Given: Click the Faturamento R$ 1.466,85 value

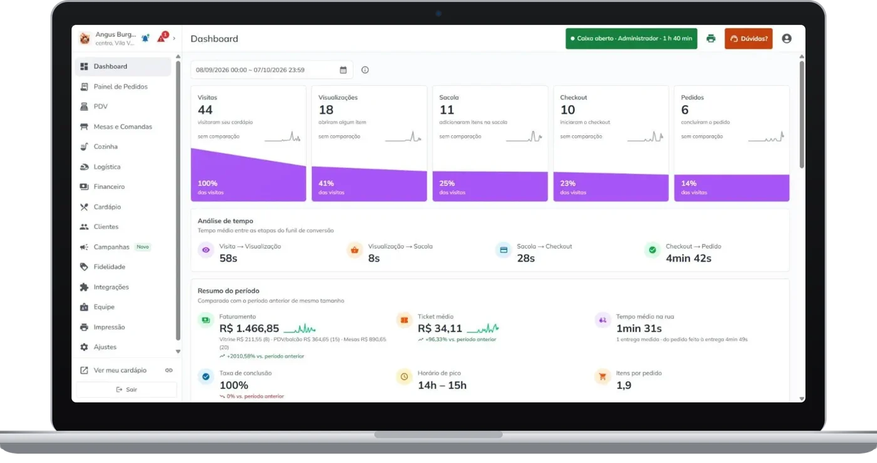Looking at the screenshot, I should [x=249, y=328].
